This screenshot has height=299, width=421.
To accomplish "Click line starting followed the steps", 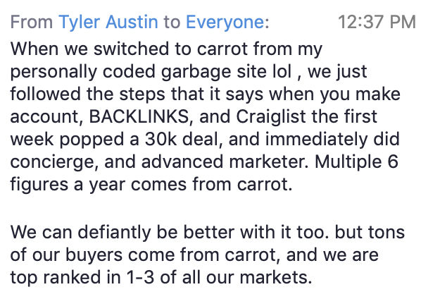I will [206, 94].
